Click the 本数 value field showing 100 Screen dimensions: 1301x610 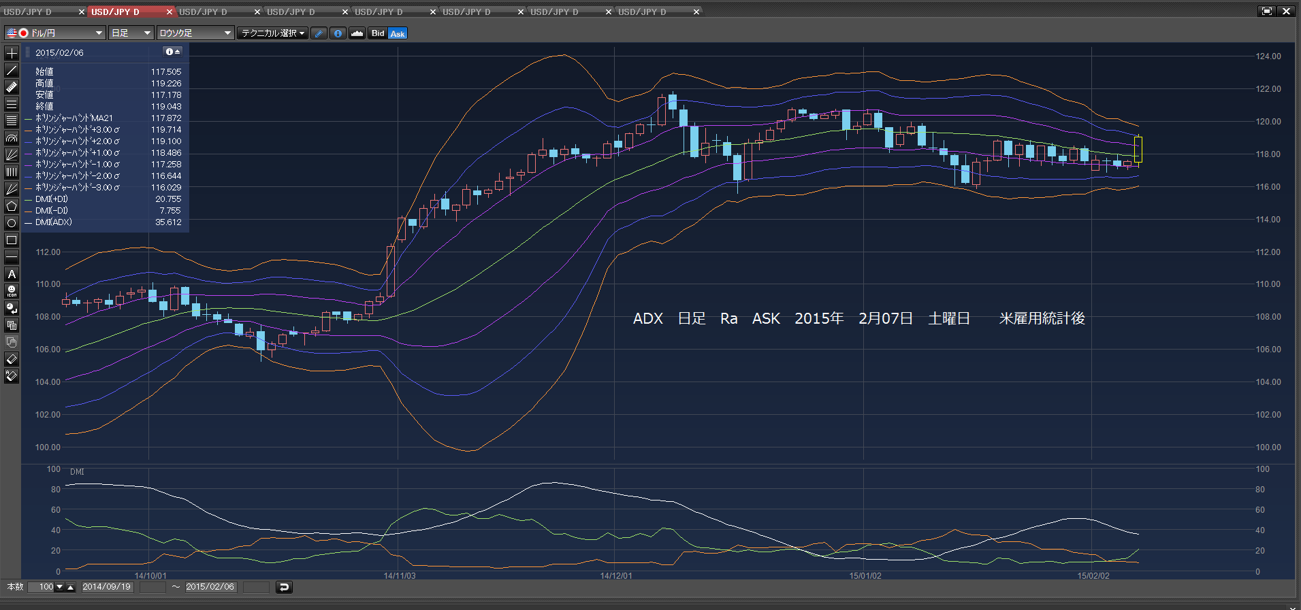[x=42, y=587]
